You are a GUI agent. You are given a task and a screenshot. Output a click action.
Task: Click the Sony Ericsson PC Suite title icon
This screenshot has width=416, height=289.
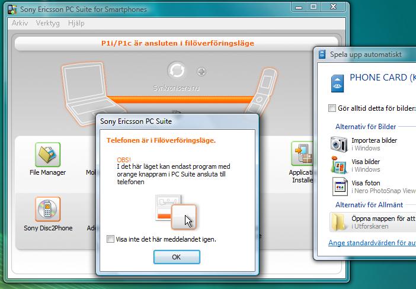[x=12, y=9]
